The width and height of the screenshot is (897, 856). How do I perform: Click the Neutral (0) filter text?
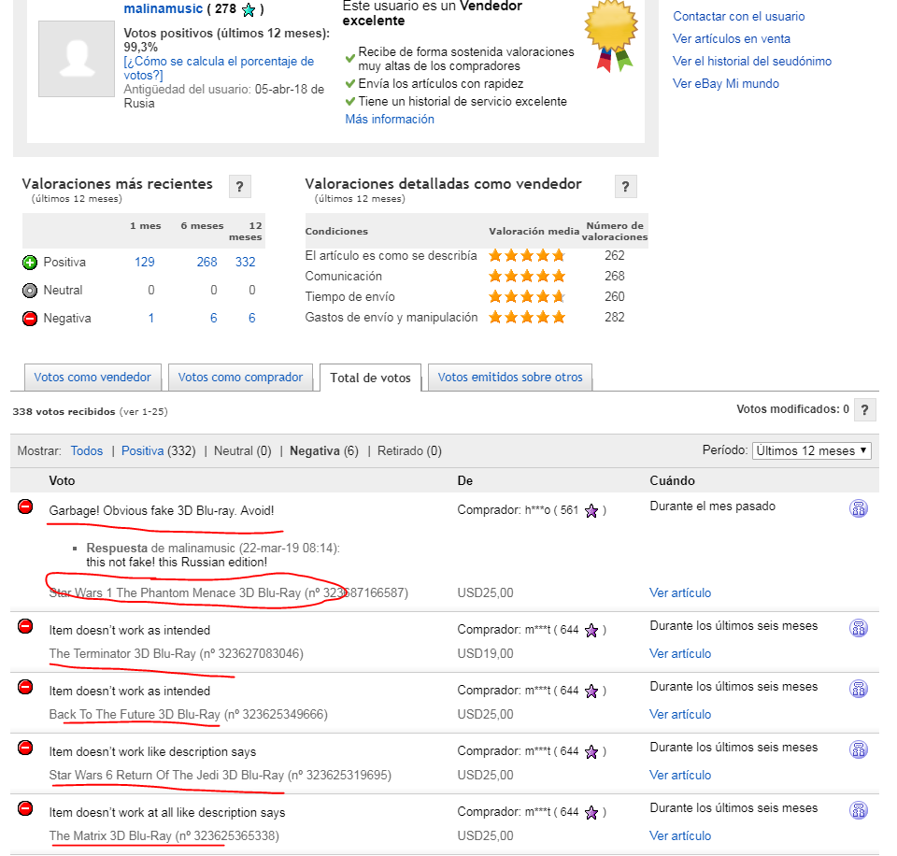(x=243, y=450)
